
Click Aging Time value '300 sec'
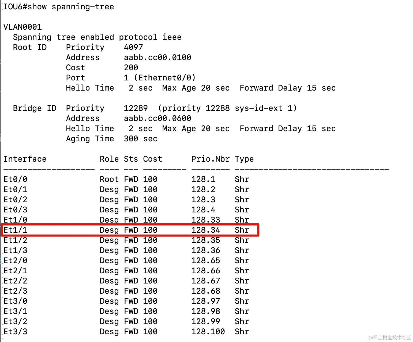(x=141, y=139)
